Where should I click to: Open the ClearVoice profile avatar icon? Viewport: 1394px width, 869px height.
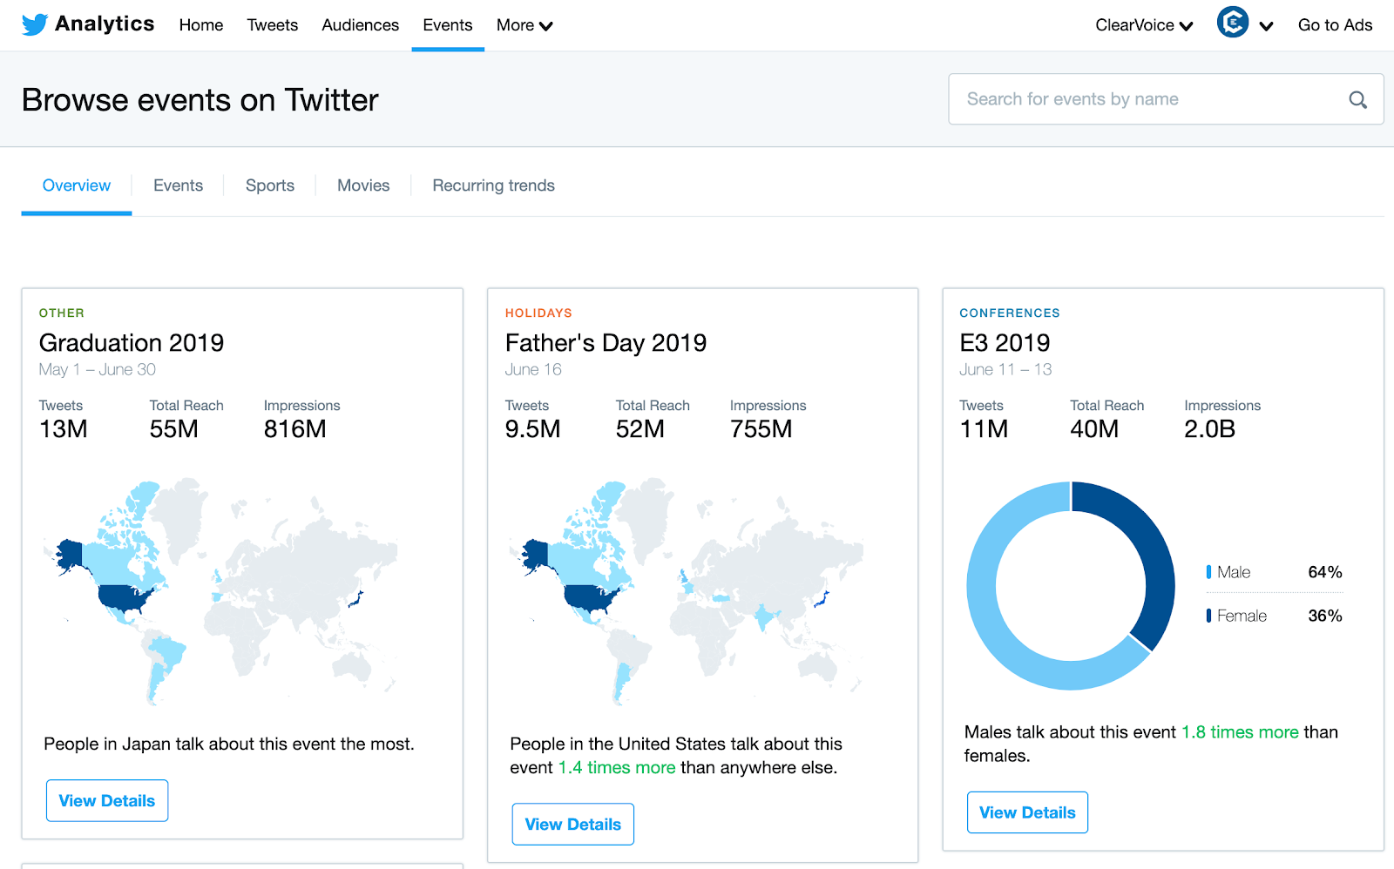(x=1232, y=22)
